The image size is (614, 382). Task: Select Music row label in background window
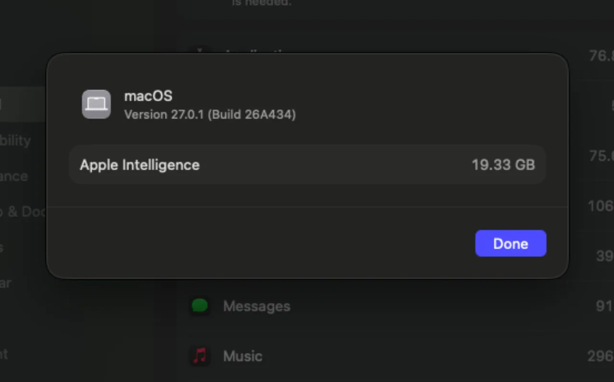click(x=243, y=356)
